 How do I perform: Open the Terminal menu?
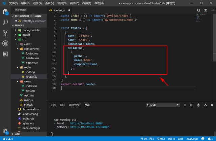click(87, 3)
